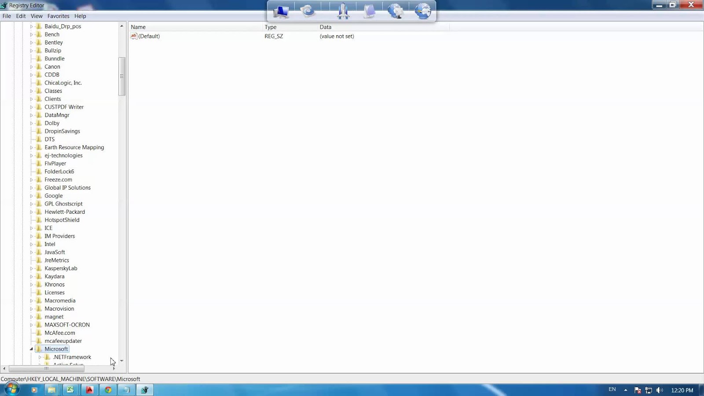Viewport: 704px width, 396px height.
Task: Select the FolderLock6 key
Action: 59,172
